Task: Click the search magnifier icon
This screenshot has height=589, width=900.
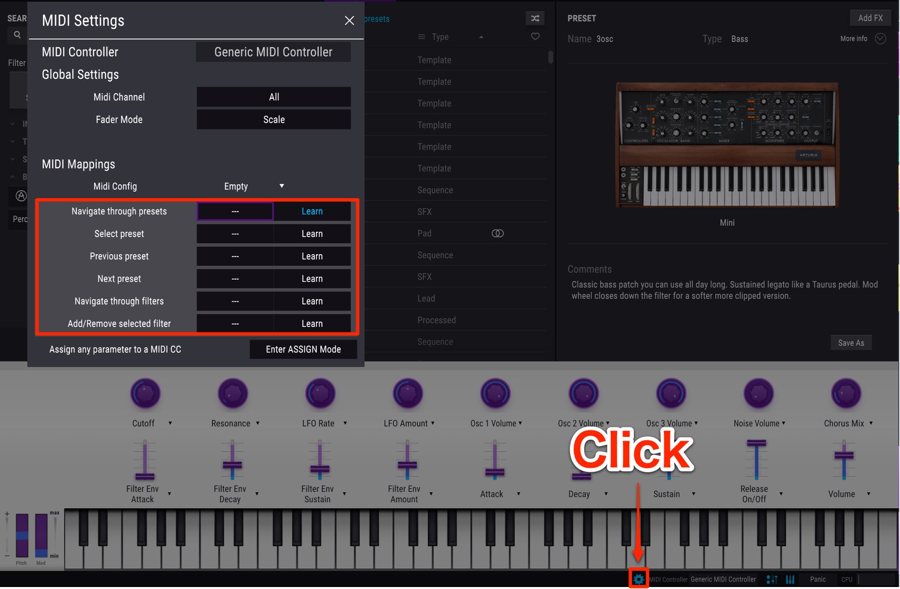Action: coord(17,34)
